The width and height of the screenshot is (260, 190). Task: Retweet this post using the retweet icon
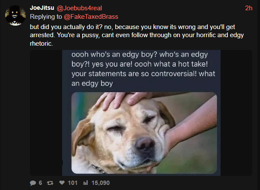50,183
